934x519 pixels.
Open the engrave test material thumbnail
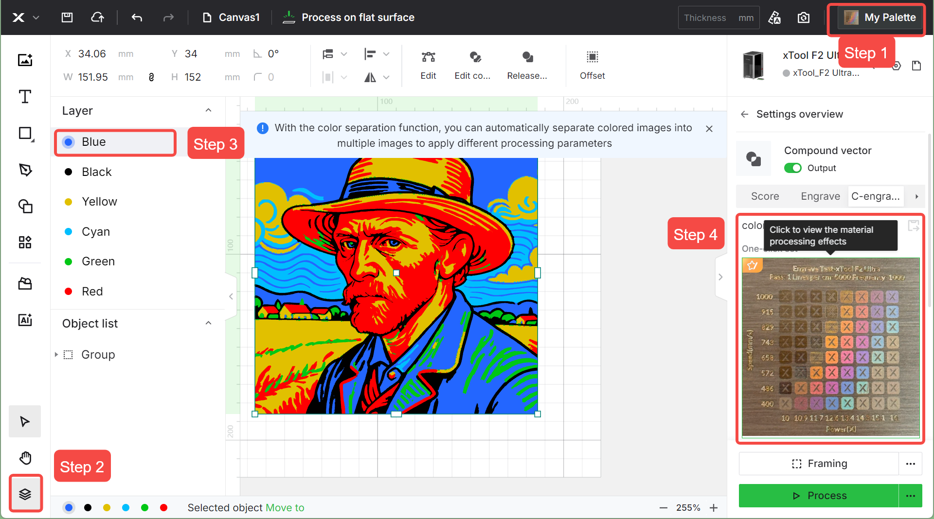(830, 347)
